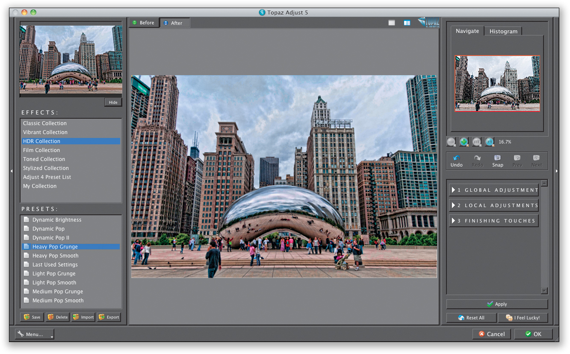Hide the preset preview thumbnail
This screenshot has height=354, width=570.
113,102
